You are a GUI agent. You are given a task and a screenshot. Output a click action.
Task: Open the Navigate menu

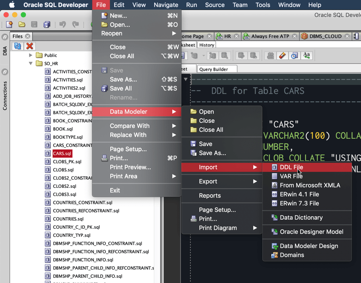click(166, 5)
